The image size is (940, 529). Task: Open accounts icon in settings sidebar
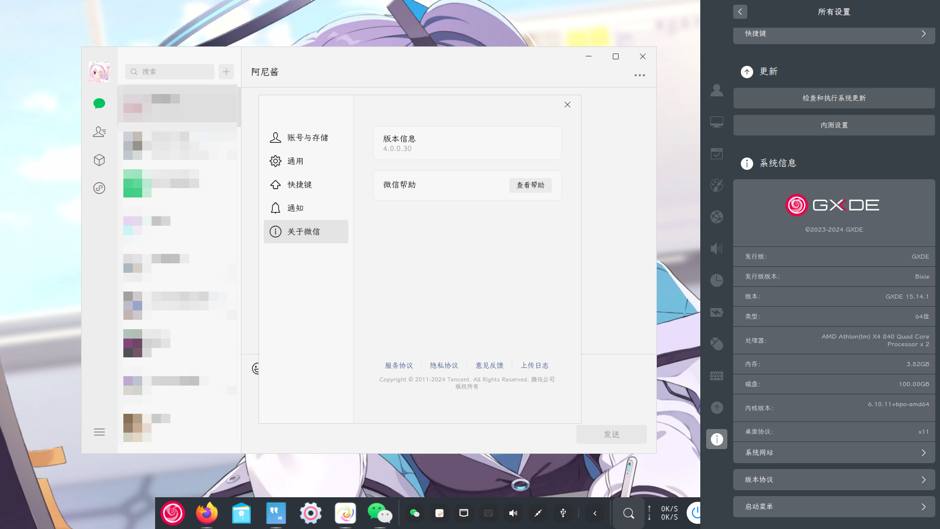tap(717, 90)
